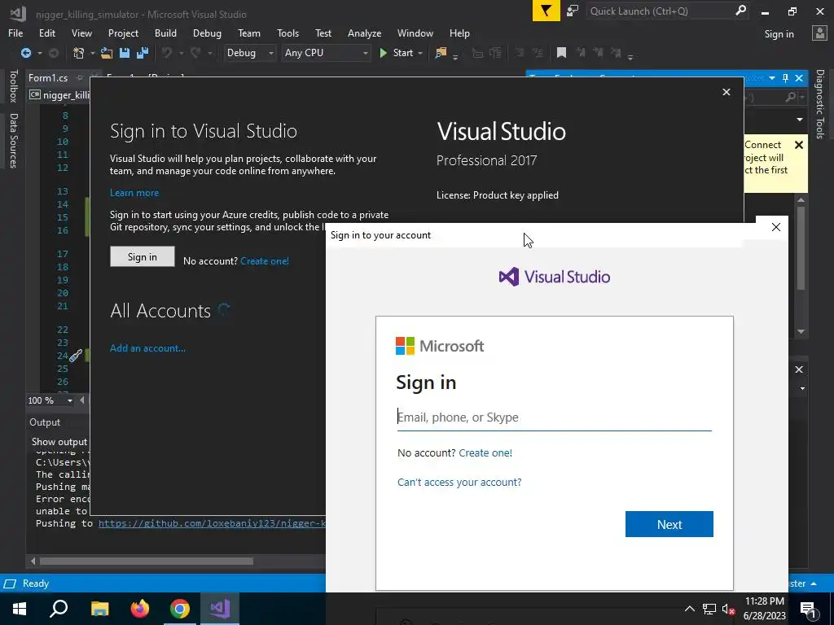Viewport: 834px width, 625px height.
Task: Click the Ready status bar text
Action: click(36, 583)
